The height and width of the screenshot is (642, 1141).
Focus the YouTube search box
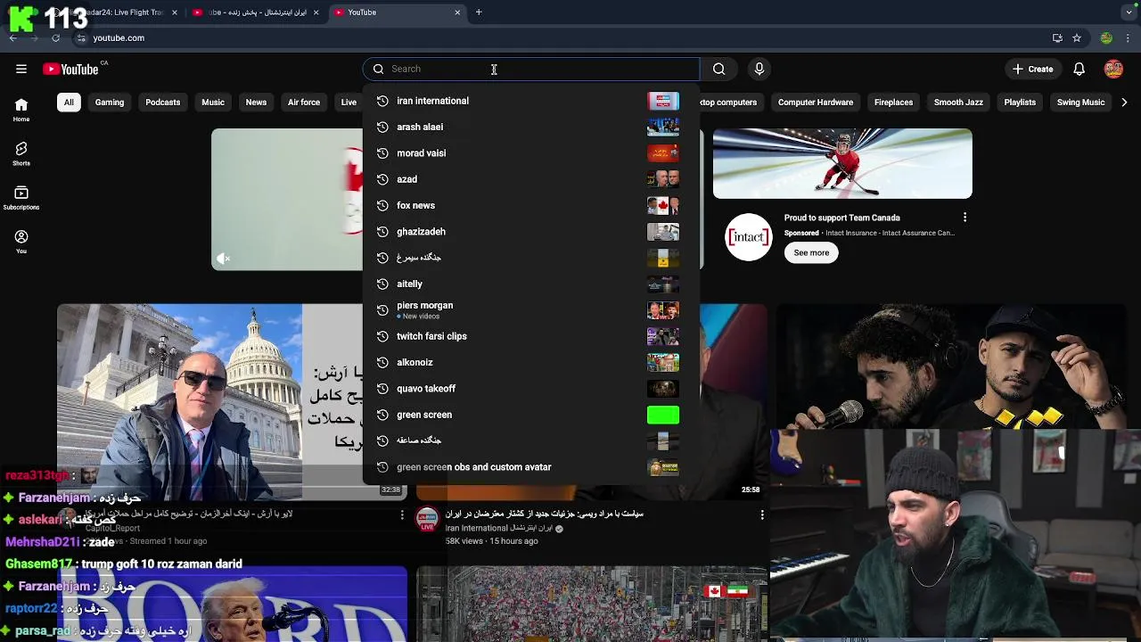click(531, 69)
